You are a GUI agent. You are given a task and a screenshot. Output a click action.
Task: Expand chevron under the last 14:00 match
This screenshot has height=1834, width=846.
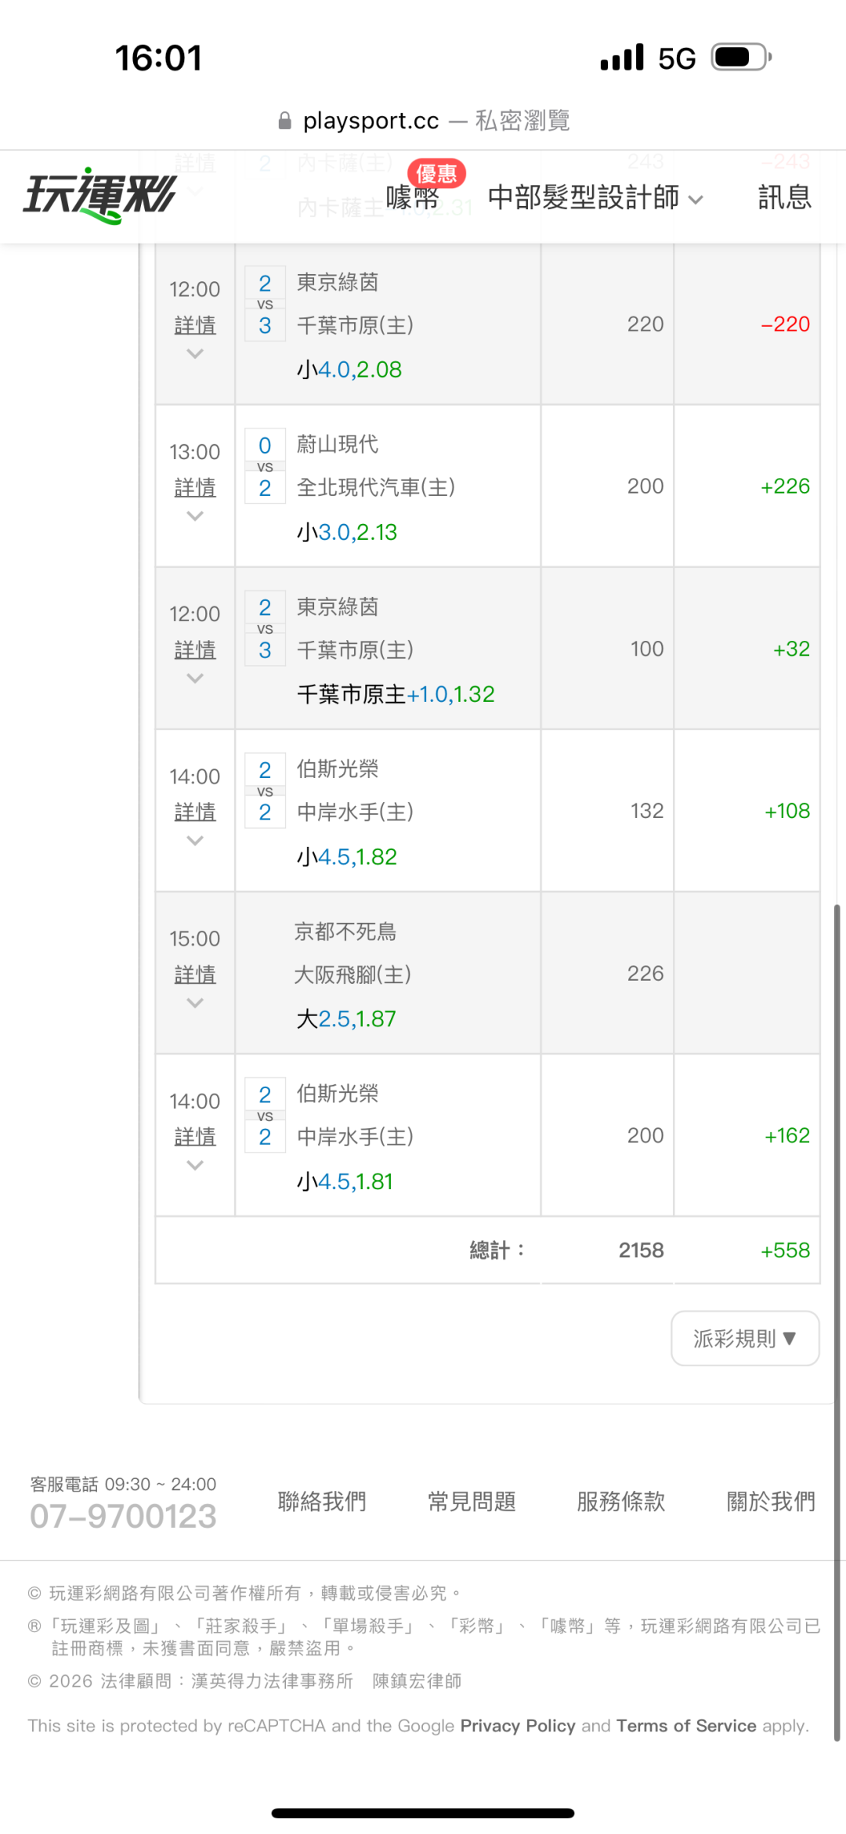point(195,1165)
